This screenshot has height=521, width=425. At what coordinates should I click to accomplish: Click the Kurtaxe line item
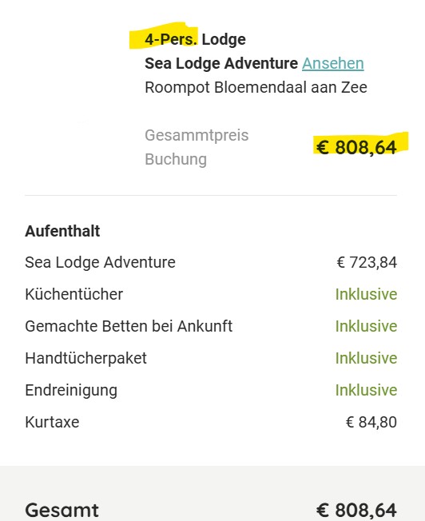(x=52, y=423)
